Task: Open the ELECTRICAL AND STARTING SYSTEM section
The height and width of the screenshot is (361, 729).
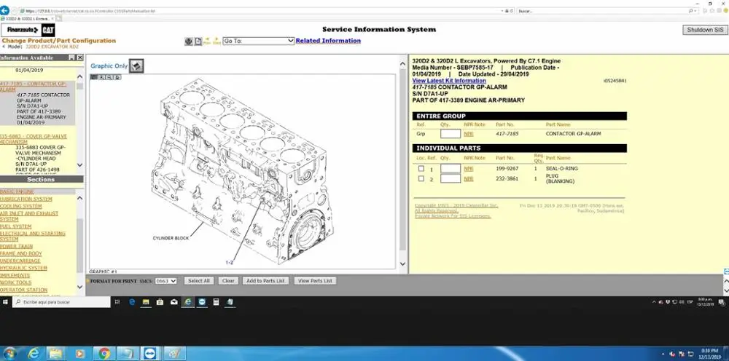Action: (x=33, y=237)
